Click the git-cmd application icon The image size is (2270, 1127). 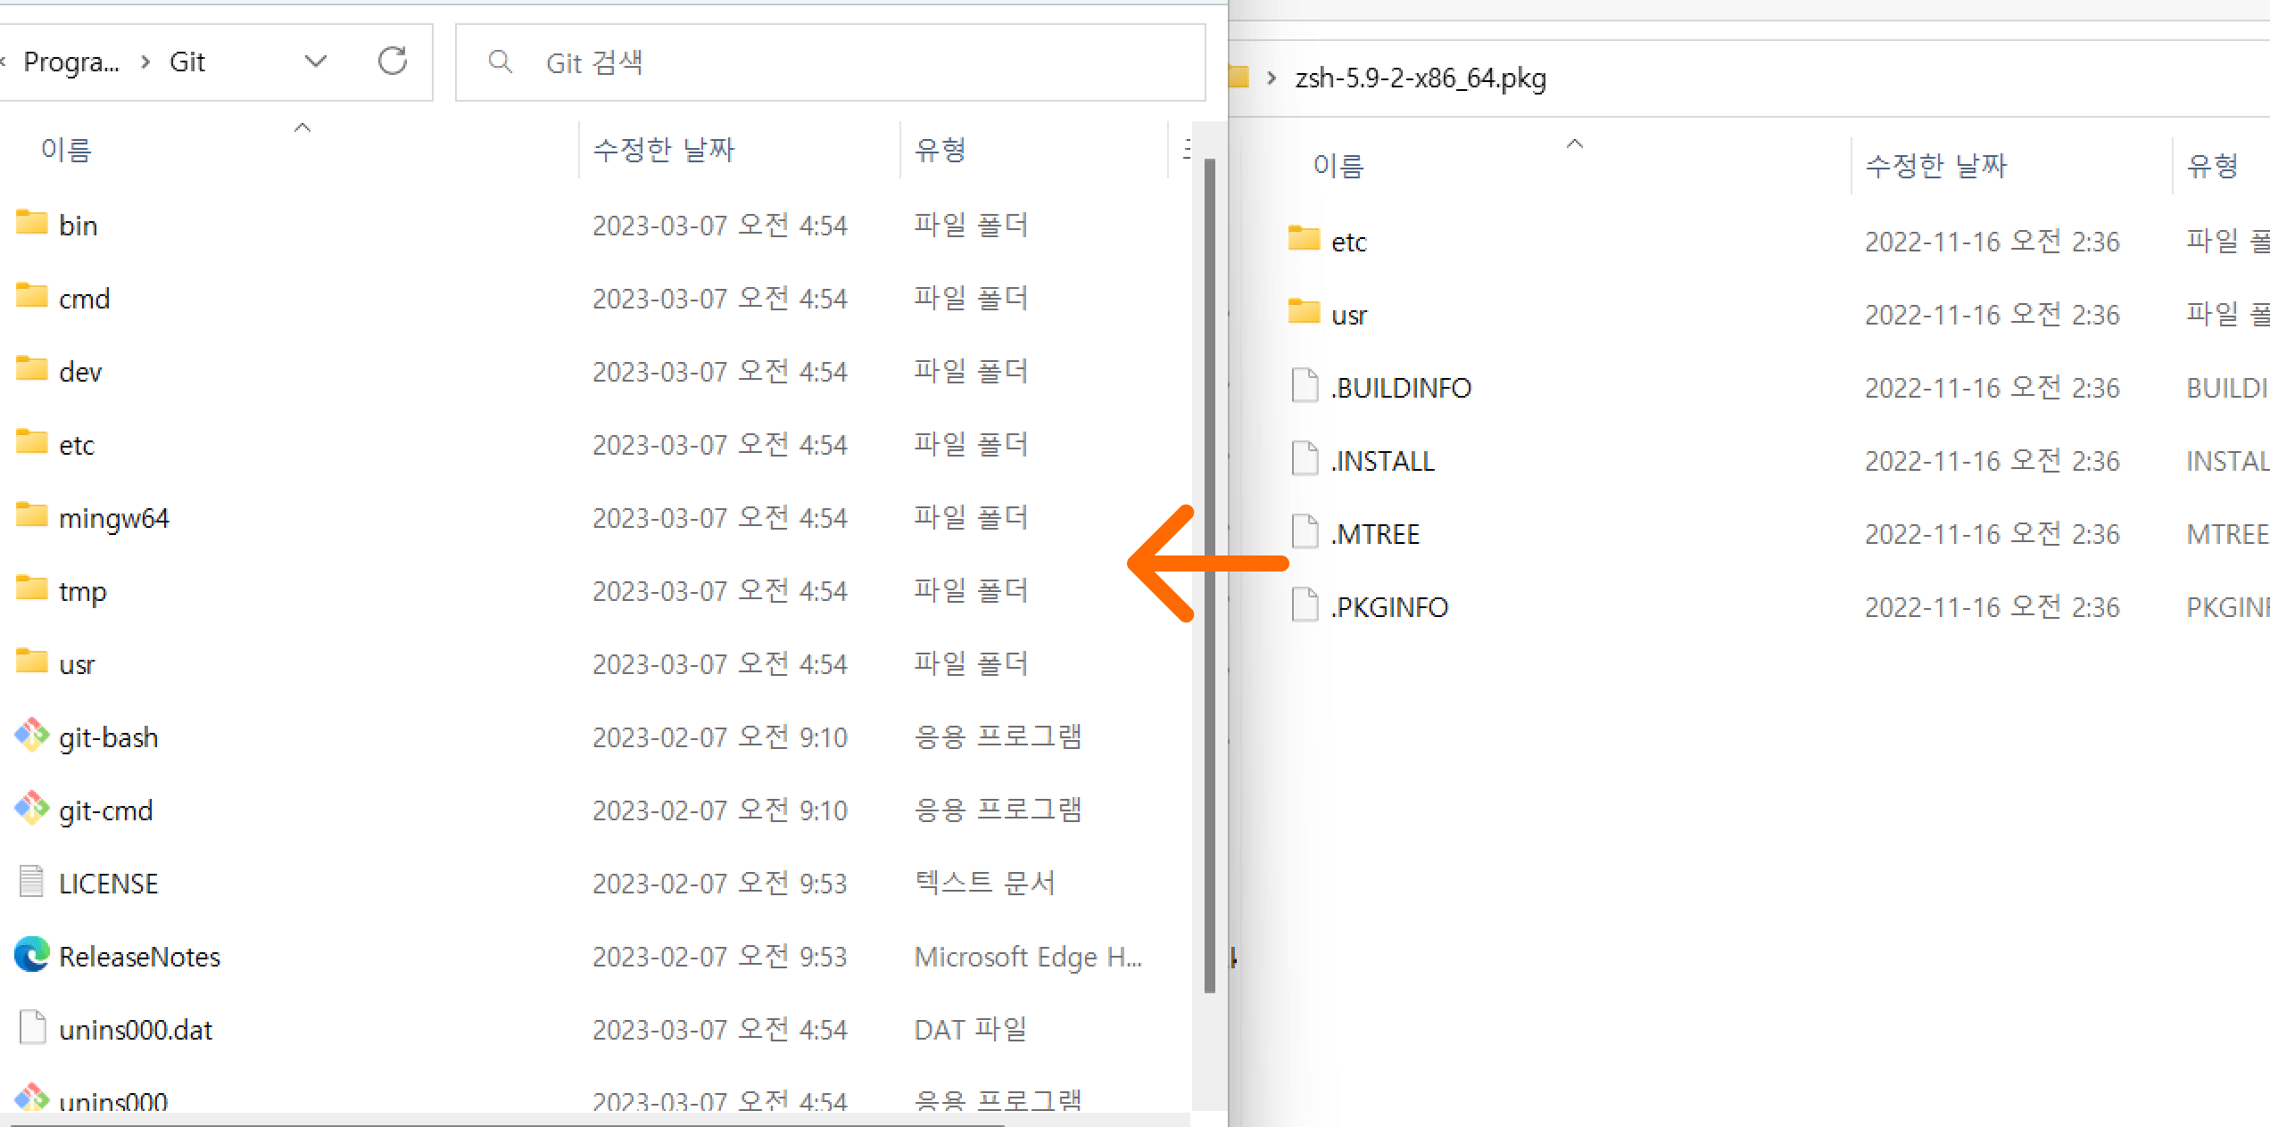pos(31,808)
